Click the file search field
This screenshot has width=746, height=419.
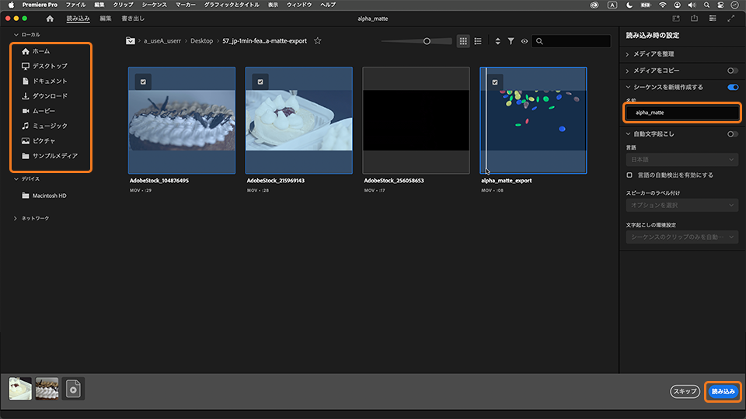click(x=571, y=41)
